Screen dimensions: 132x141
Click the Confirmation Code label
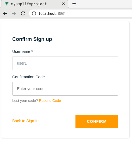pyautogui.click(x=28, y=77)
